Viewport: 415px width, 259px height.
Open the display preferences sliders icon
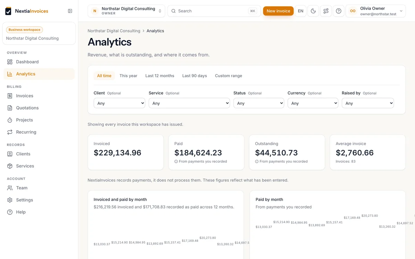[326, 11]
